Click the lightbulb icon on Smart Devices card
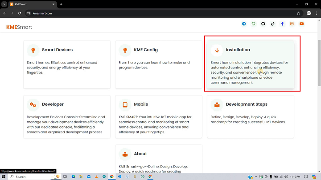The width and height of the screenshot is (321, 180). pos(33,50)
